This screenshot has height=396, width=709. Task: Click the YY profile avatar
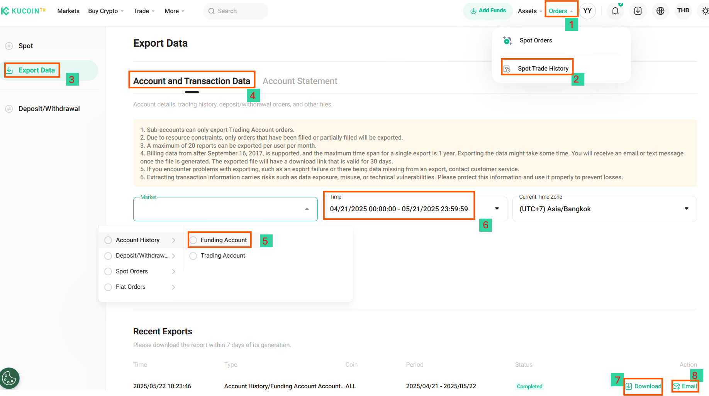click(x=587, y=11)
